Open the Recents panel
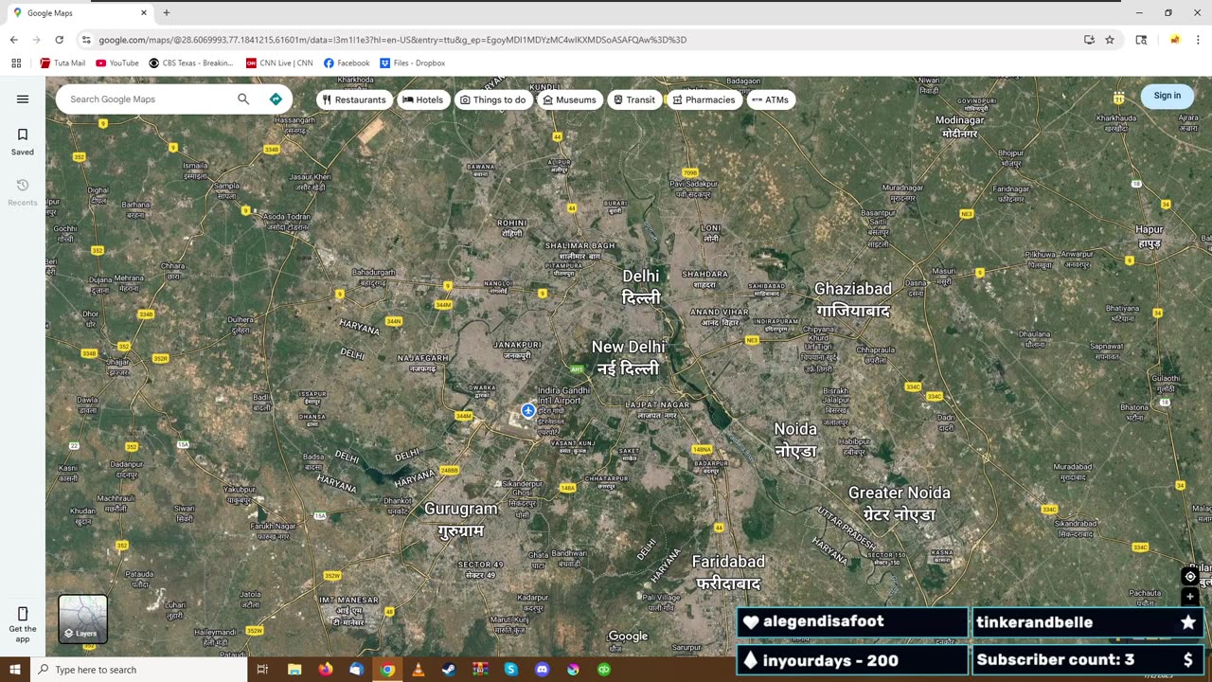Screen dimensions: 1212x682 [x=23, y=192]
